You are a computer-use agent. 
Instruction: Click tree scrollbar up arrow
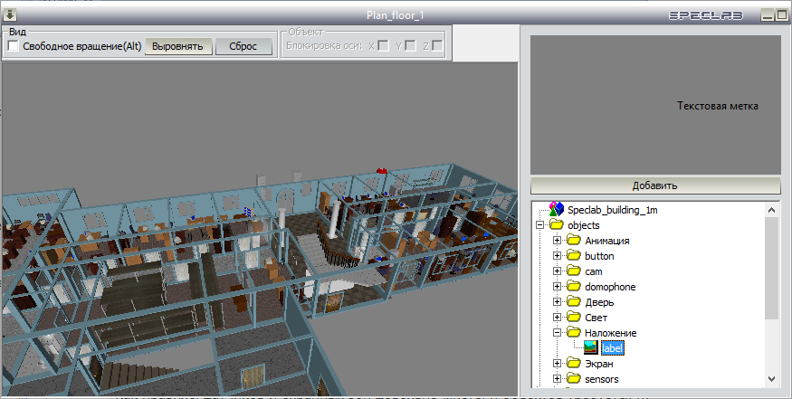coord(771,210)
